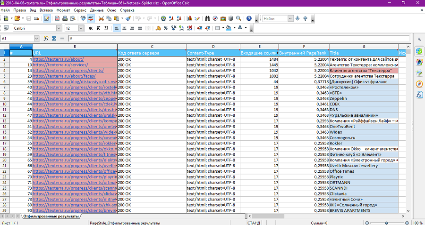425x225 pixels.
Task: Open the texterra.ru/about/faces/ link
Action: coord(64,76)
